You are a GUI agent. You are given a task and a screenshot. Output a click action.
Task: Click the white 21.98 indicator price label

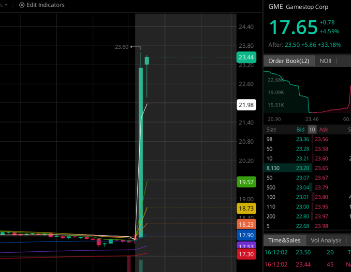coord(246,105)
